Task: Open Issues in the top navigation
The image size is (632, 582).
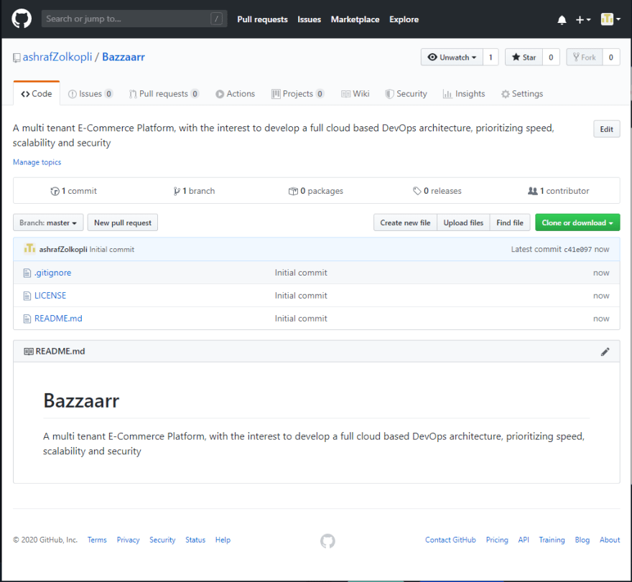Action: tap(309, 19)
